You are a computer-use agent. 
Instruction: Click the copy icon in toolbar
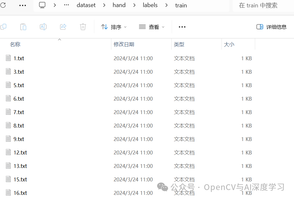click(4, 27)
